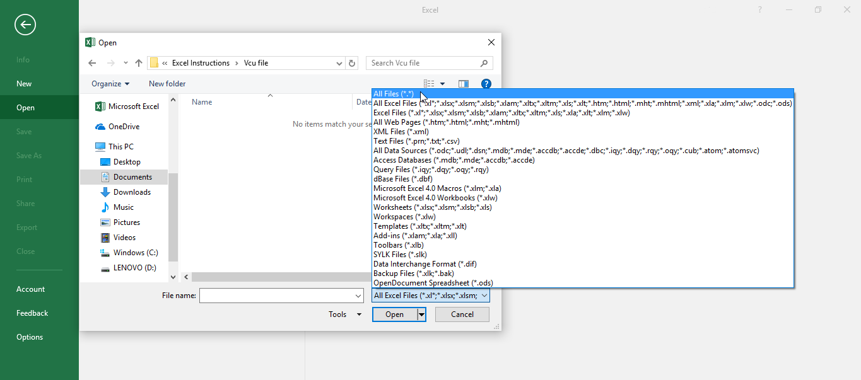
Task: Click the Videos film icon
Action: pyautogui.click(x=105, y=238)
